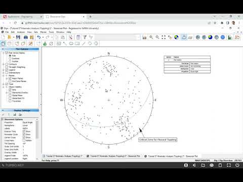Click the browser bookmark star
The image size is (243, 182).
pos(215,23)
